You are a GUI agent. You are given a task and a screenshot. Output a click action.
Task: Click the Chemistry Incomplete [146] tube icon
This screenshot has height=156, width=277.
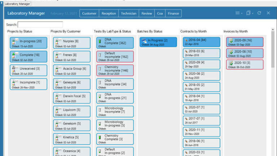pos(100,69)
